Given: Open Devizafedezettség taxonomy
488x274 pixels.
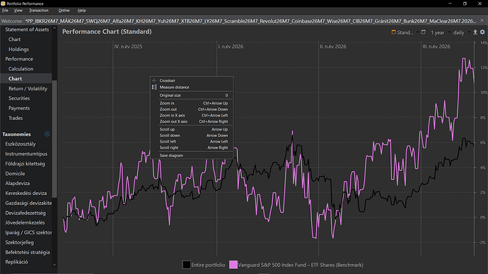Looking at the screenshot, I should click(x=25, y=213).
